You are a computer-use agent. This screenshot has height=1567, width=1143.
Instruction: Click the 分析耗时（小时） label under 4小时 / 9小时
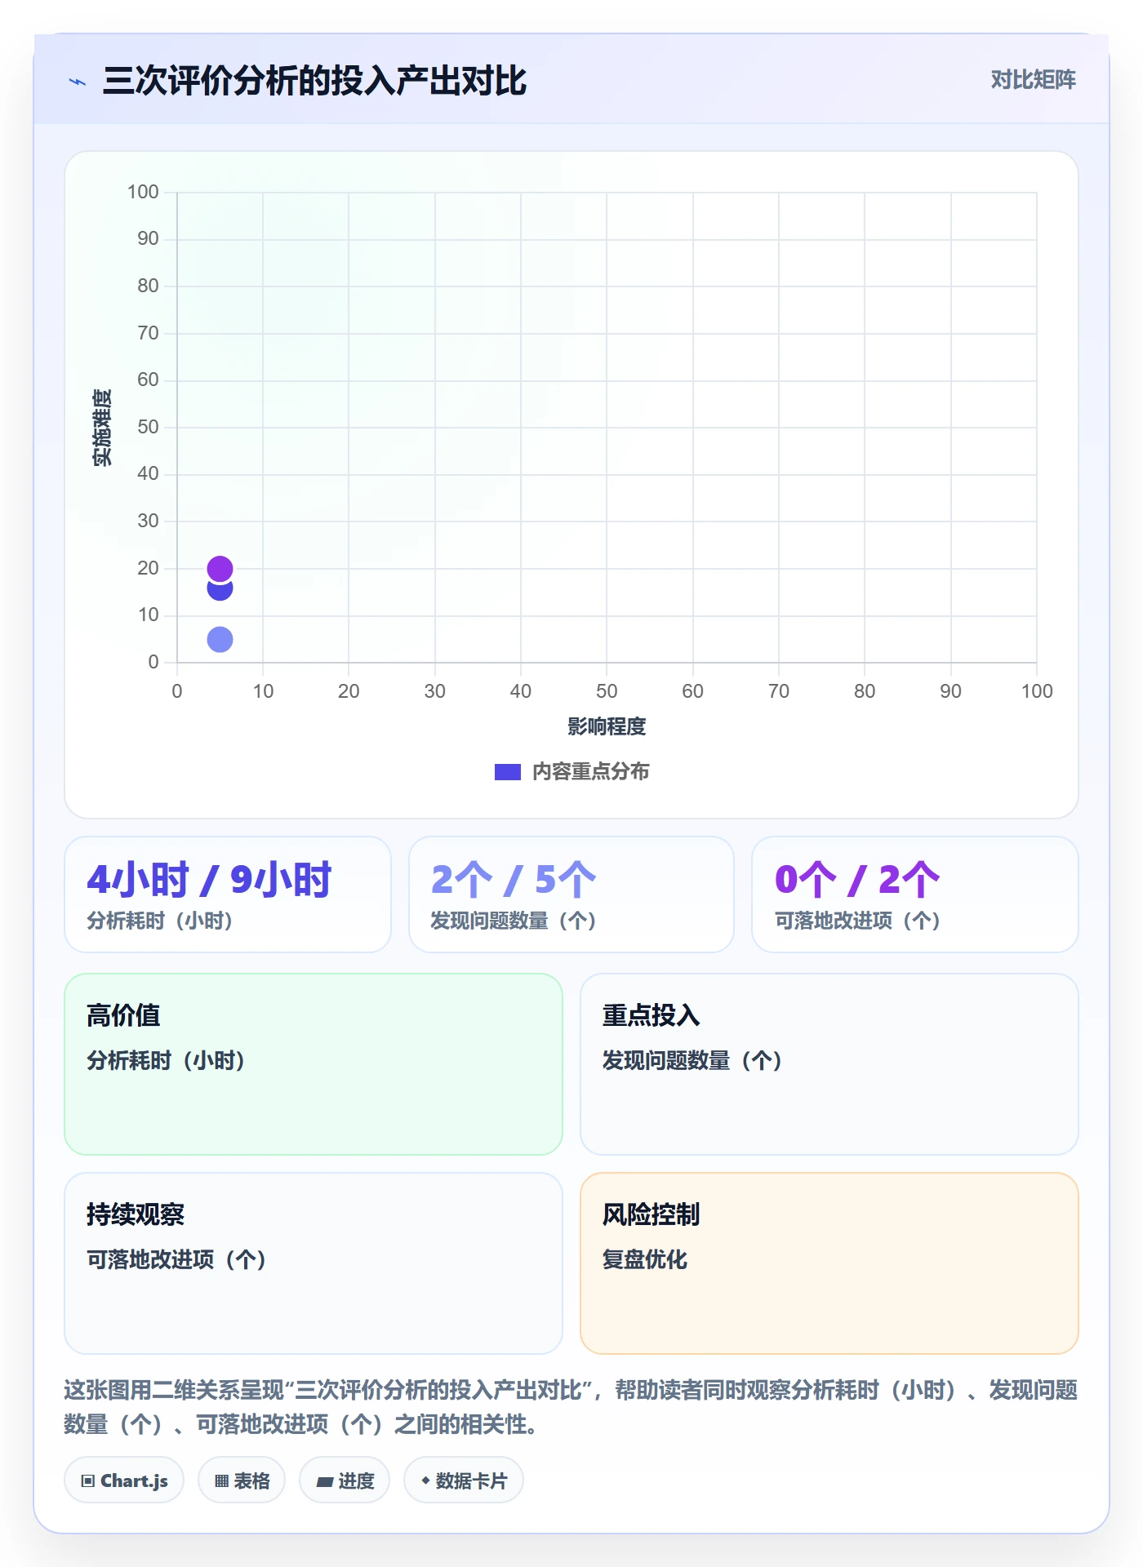[160, 921]
